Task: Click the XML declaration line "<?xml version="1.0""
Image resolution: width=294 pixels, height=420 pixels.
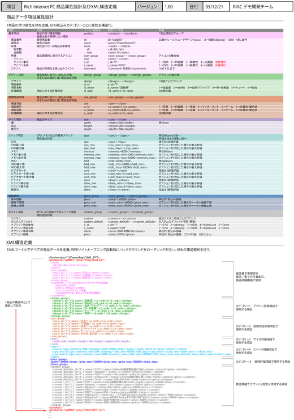Action: 73,257
